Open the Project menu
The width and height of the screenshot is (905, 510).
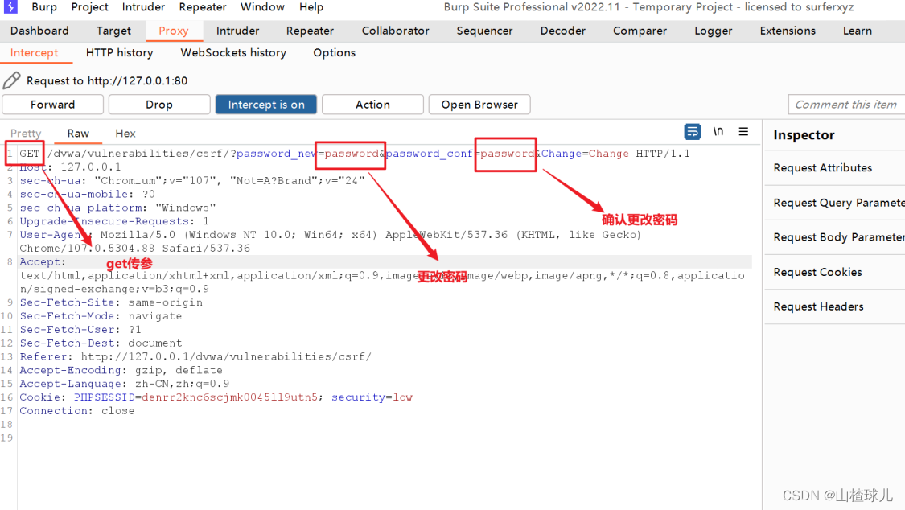[x=89, y=7]
